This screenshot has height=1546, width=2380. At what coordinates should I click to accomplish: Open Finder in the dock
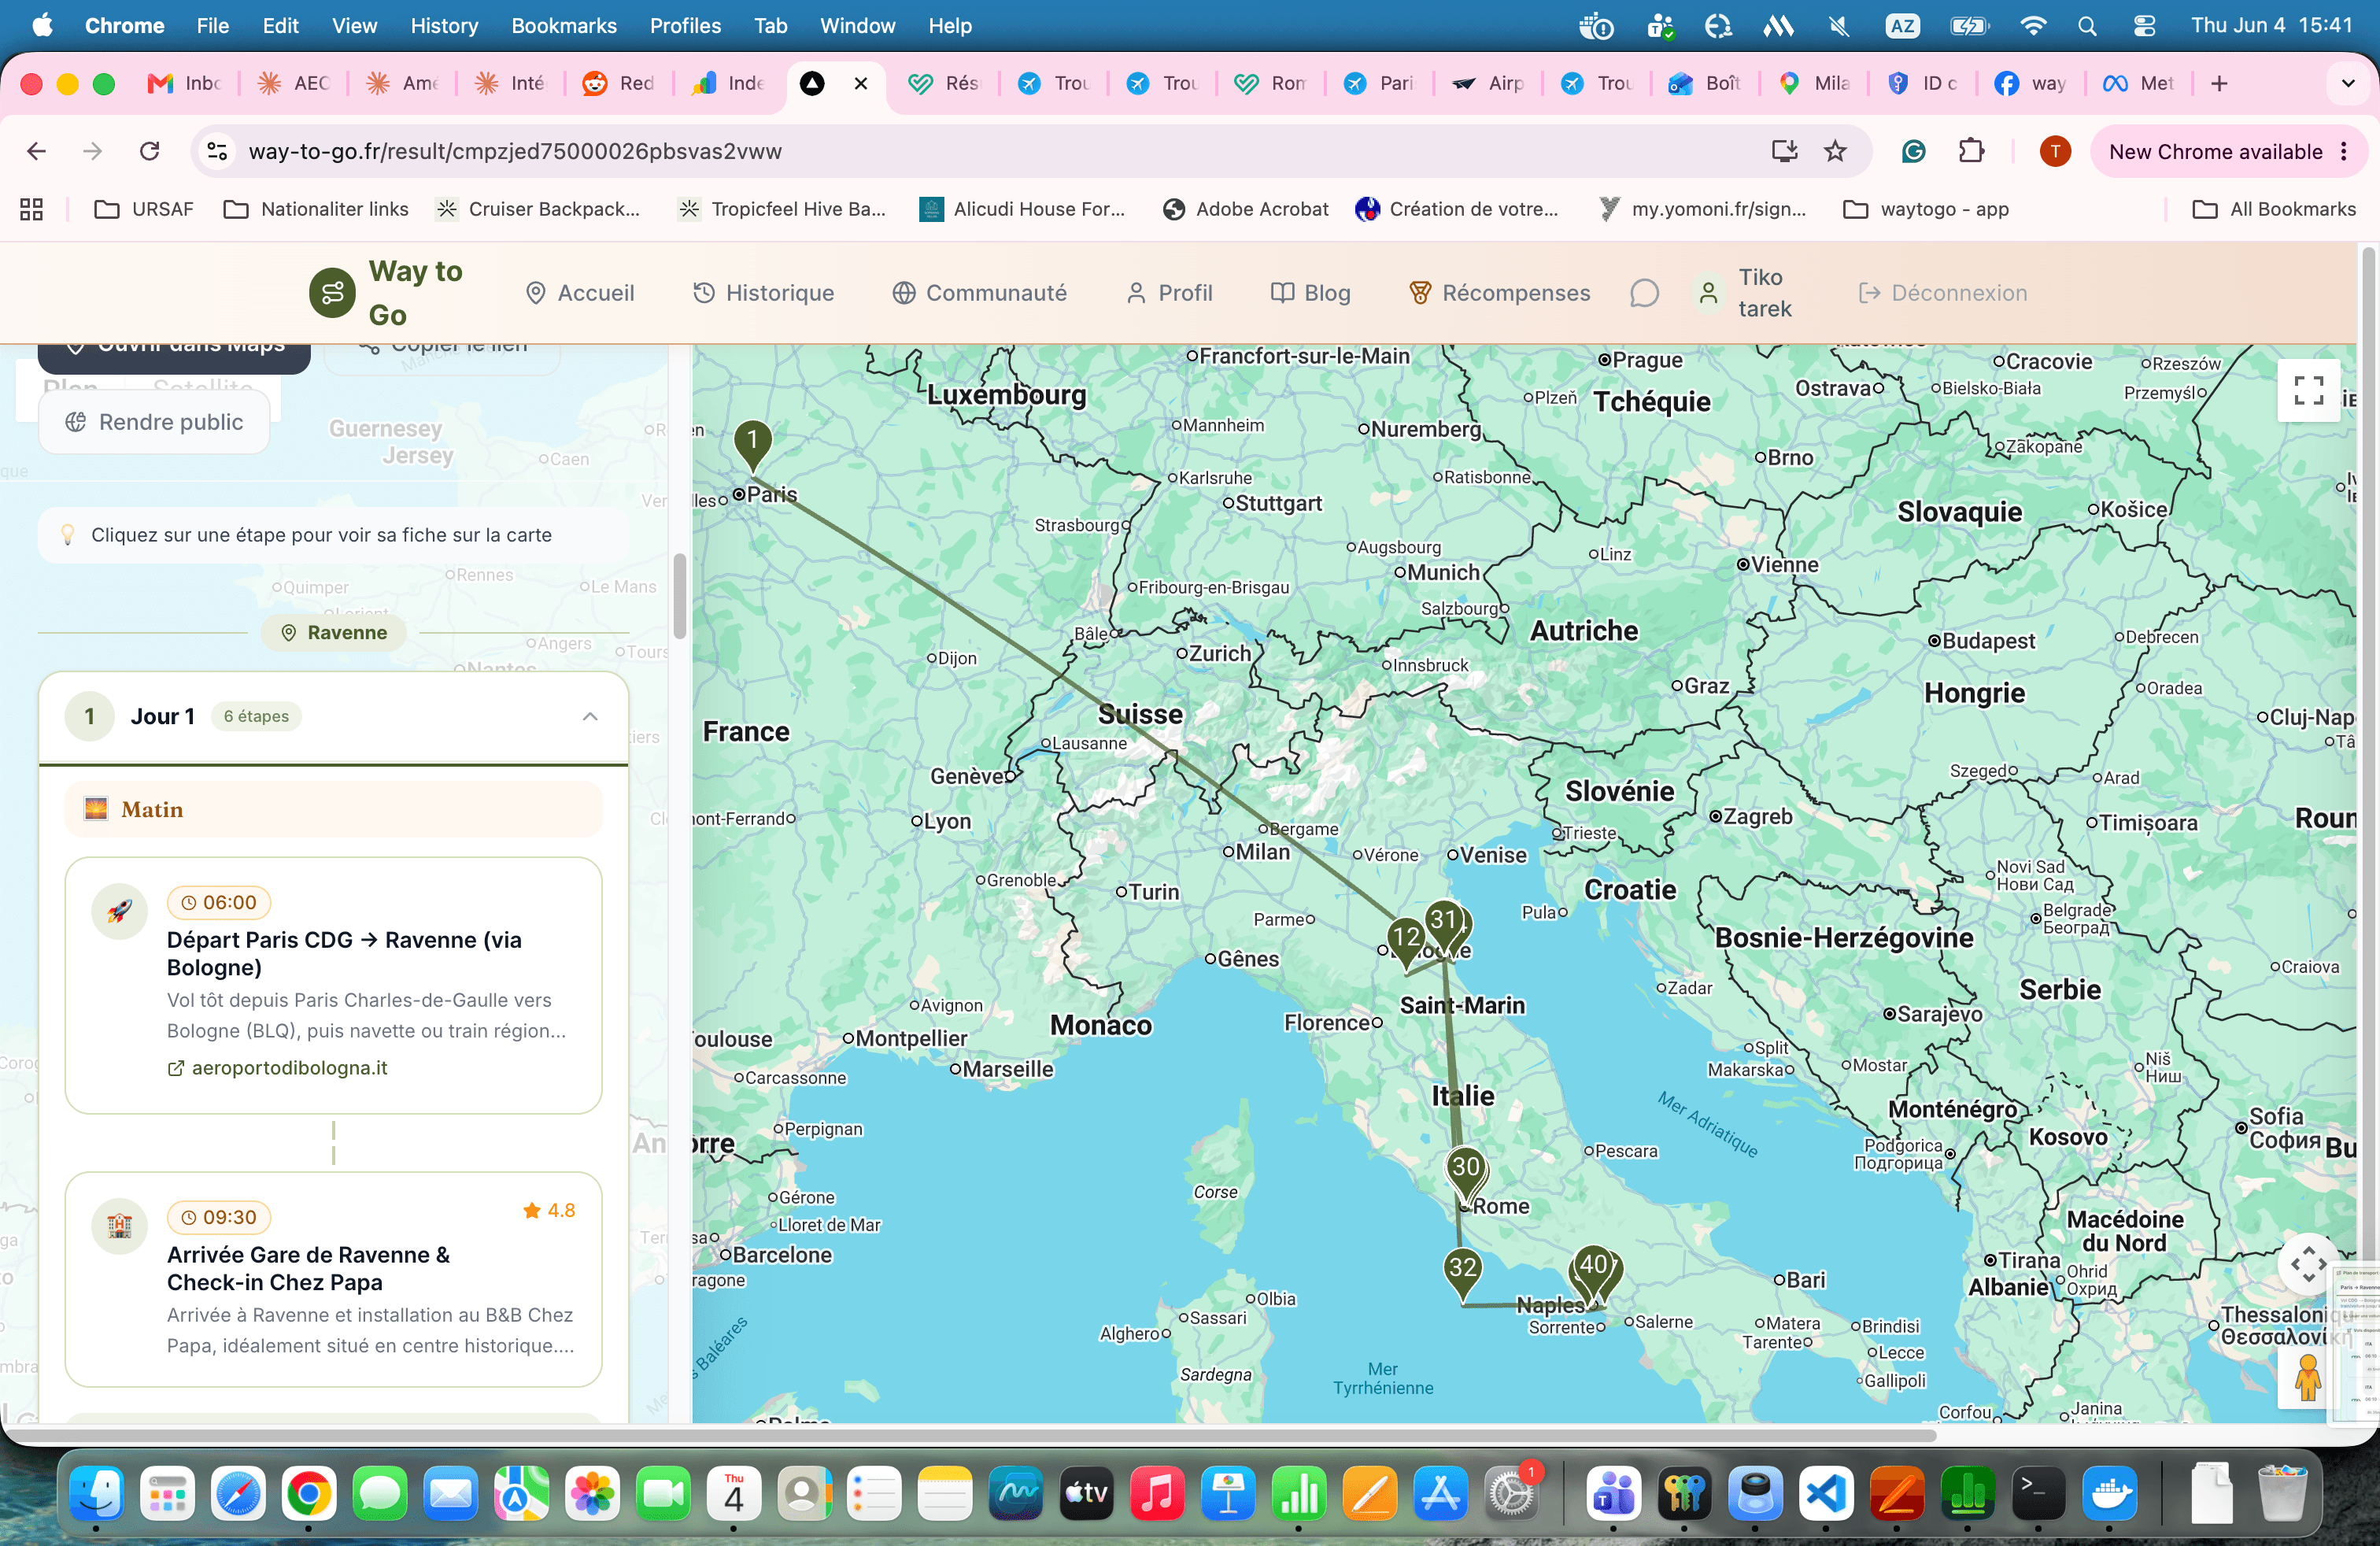[96, 1494]
